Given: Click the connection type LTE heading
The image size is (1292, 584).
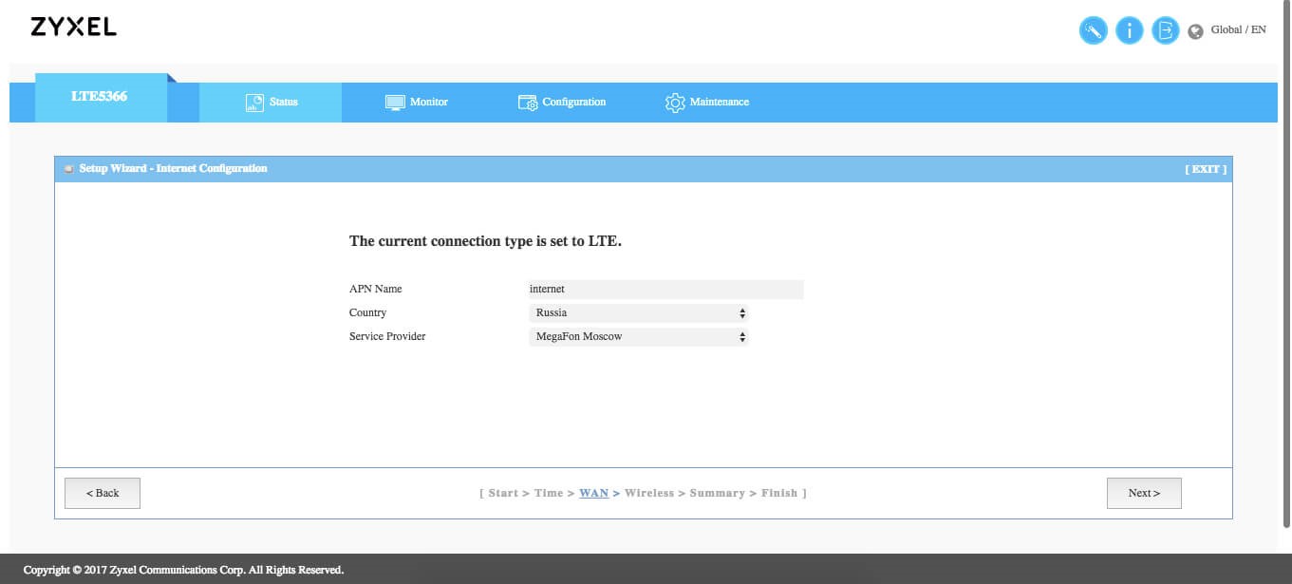Looking at the screenshot, I should coord(485,241).
